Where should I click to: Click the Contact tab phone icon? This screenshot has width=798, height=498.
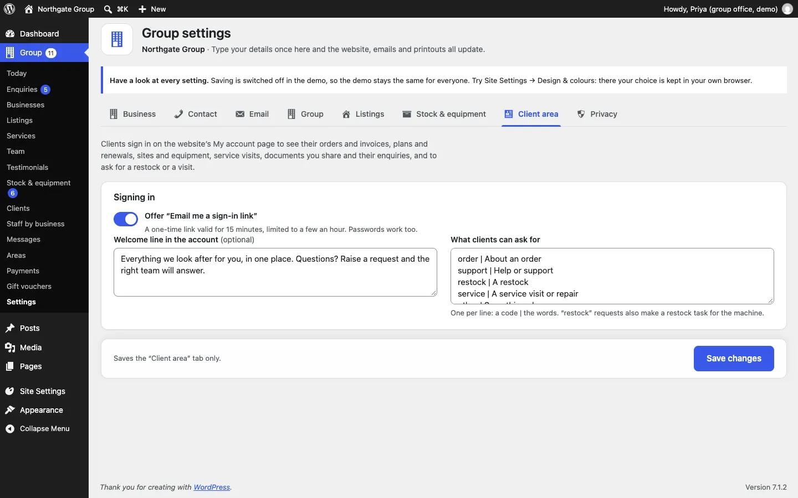click(178, 114)
